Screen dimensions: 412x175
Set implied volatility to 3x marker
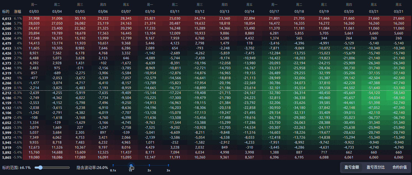tap(168, 165)
